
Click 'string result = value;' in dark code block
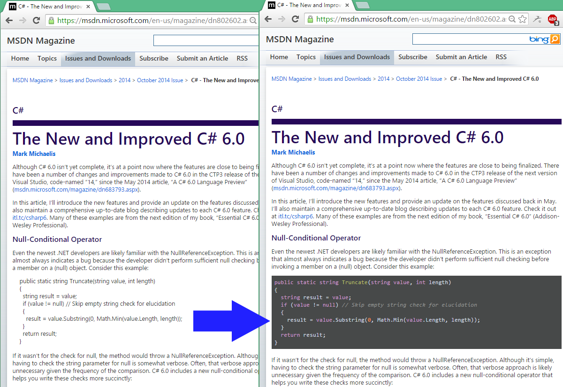click(x=316, y=297)
